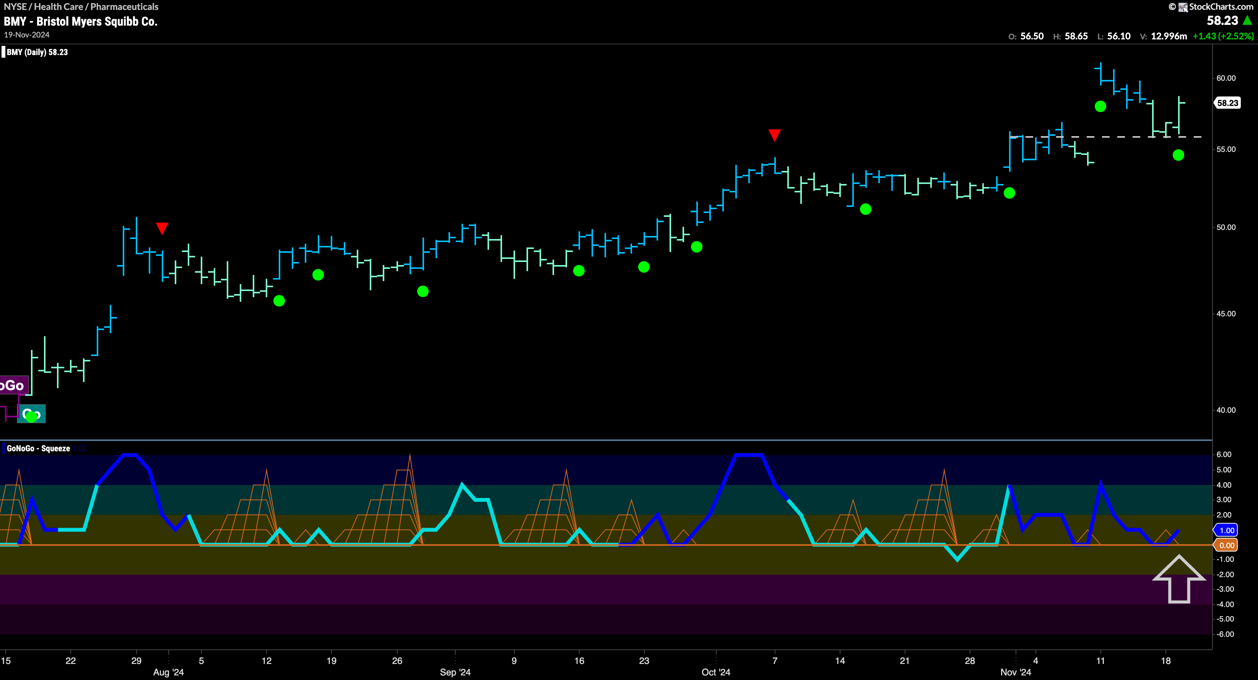Click the Nov '24 date axis label

[1016, 672]
